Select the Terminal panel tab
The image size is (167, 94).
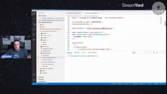pos(69,52)
